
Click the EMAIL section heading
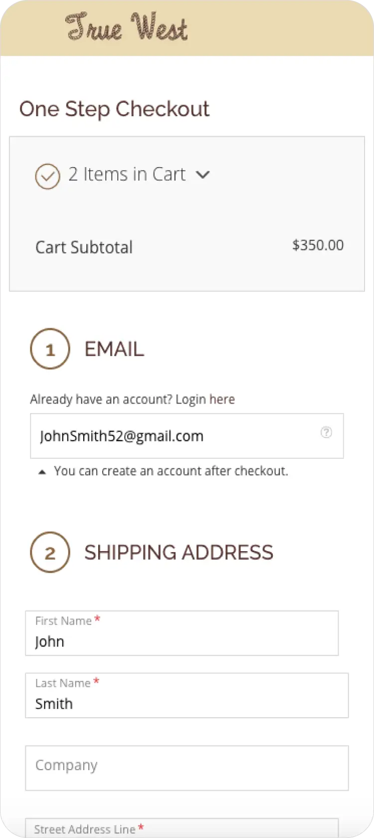pos(114,349)
